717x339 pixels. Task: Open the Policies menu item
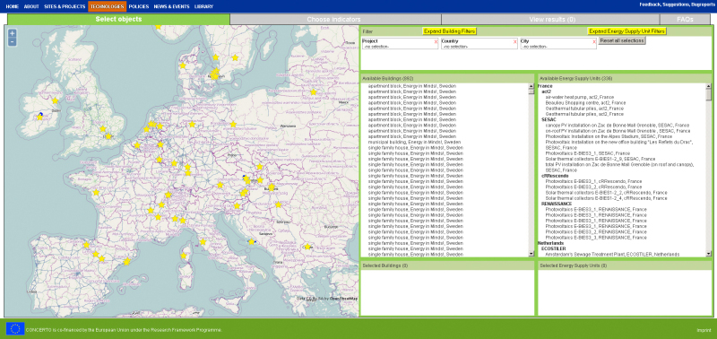pos(139,6)
